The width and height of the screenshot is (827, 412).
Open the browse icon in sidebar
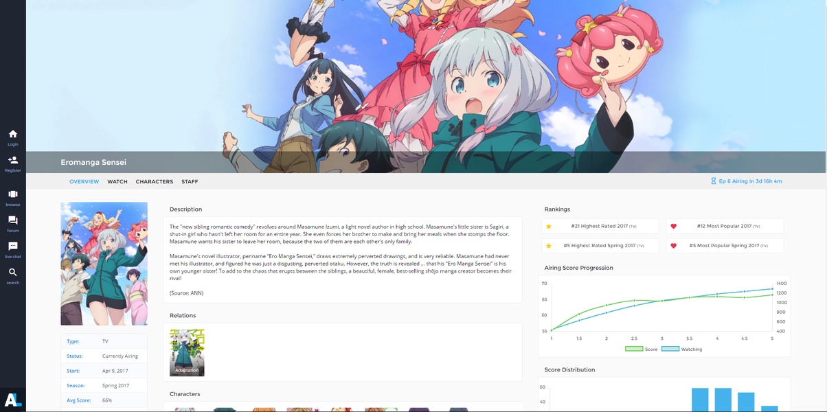tap(13, 194)
